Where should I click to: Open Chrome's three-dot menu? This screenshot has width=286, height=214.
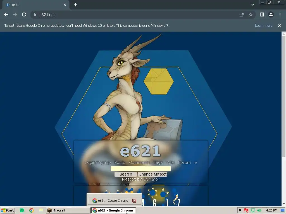tap(280, 14)
